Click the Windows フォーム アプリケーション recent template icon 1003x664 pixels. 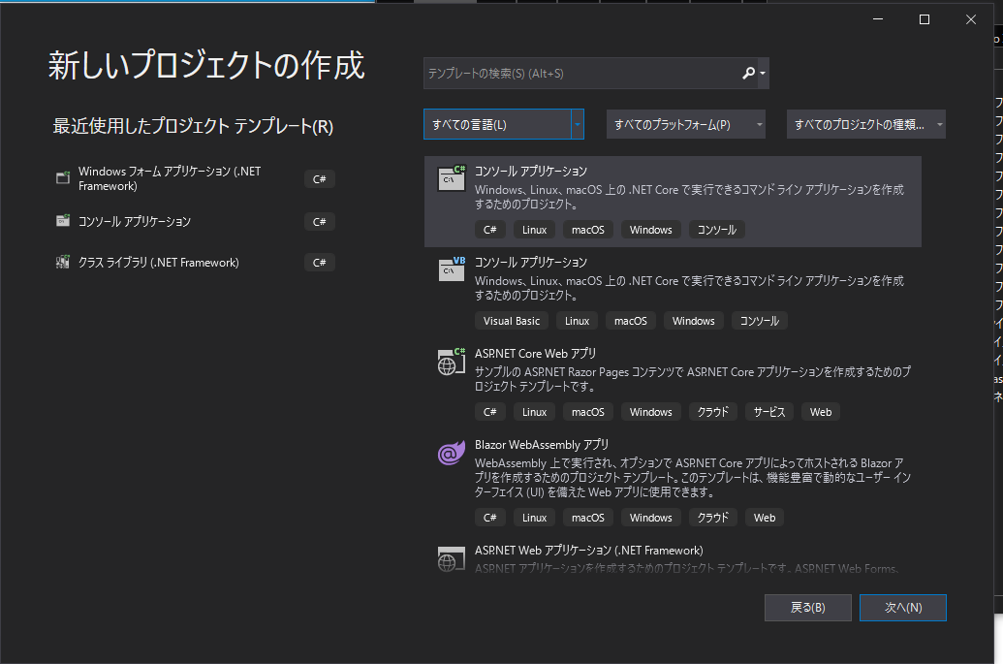(62, 177)
